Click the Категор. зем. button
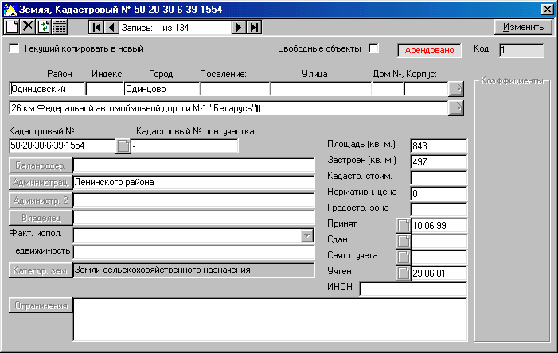Viewport: 558px width, 353px height. point(41,270)
